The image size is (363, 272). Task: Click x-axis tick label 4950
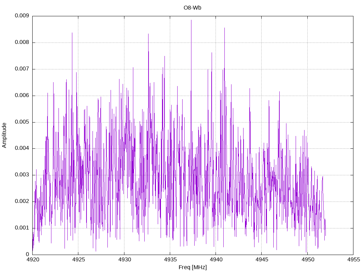[x=308, y=260]
